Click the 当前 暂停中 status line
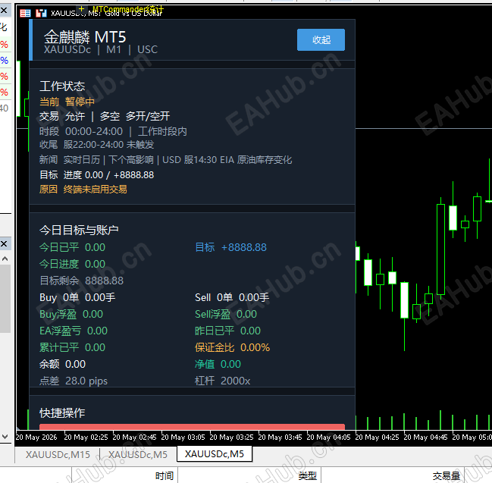Image resolution: width=492 pixels, height=483 pixels. click(x=67, y=102)
